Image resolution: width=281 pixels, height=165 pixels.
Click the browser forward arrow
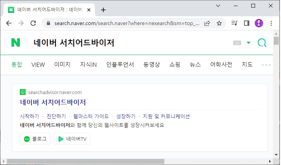tap(21, 23)
